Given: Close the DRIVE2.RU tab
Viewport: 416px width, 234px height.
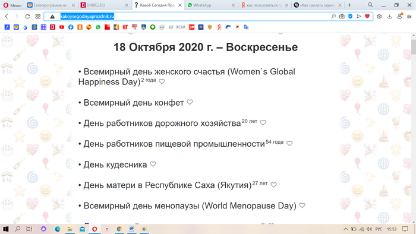Looking at the screenshot, I should pos(127,5).
